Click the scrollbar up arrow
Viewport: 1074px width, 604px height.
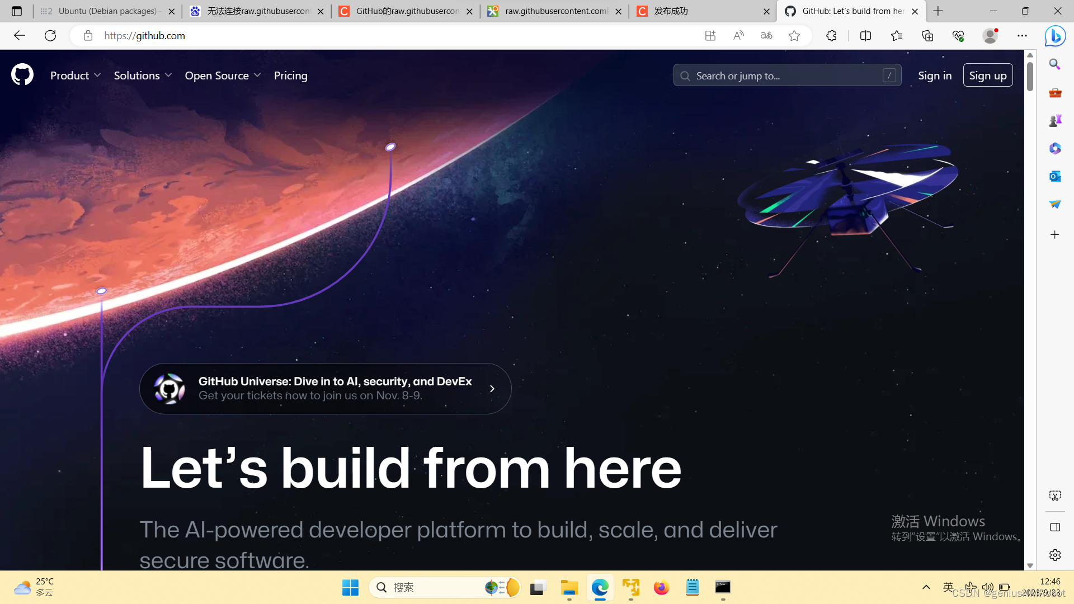pos(1030,55)
